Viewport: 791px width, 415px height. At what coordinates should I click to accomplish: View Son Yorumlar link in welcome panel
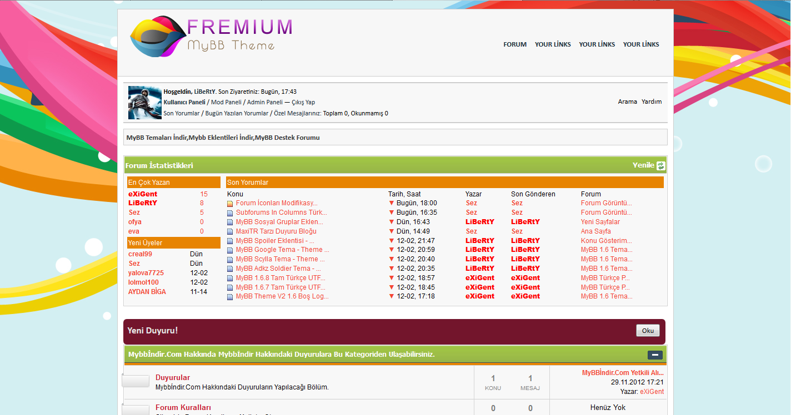(182, 113)
